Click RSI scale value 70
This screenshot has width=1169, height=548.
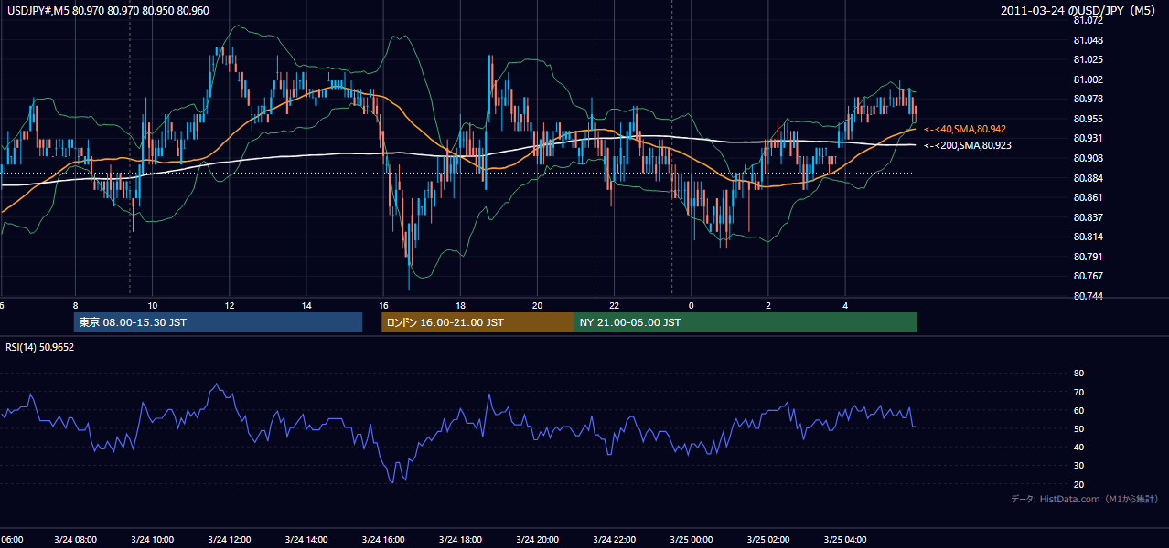coord(1078,392)
